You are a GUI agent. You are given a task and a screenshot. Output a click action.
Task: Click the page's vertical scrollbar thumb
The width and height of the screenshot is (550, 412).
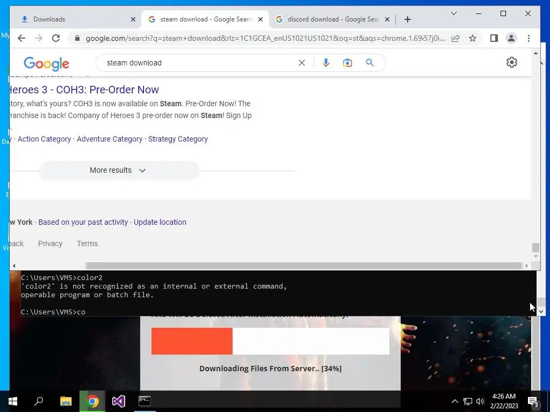[x=535, y=247]
